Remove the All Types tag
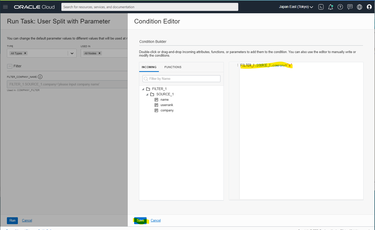This screenshot has width=375, height=230. (x=25, y=53)
